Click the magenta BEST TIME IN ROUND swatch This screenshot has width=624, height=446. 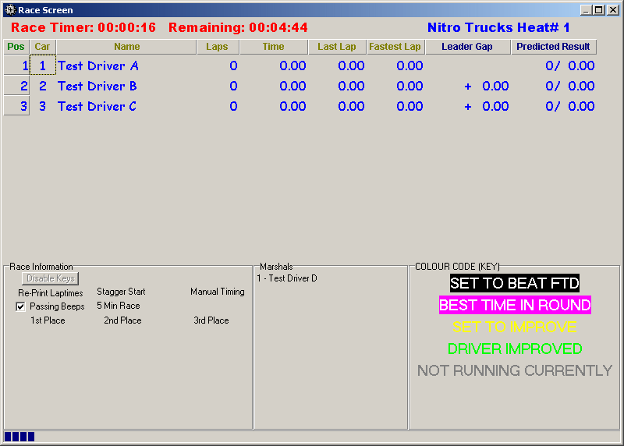click(515, 305)
